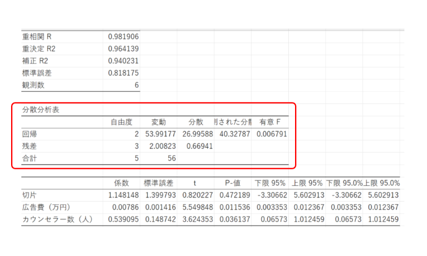Click the 自由度 column header
Viewport: 427px width, 256px height.
pyautogui.click(x=121, y=122)
